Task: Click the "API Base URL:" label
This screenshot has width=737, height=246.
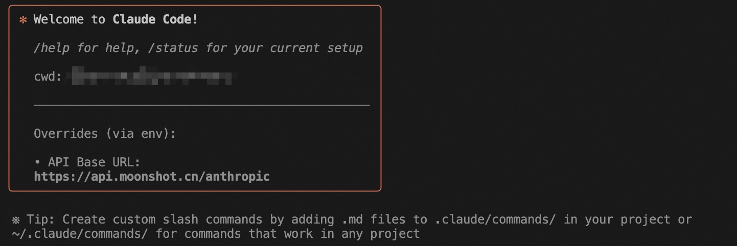Action: [94, 162]
